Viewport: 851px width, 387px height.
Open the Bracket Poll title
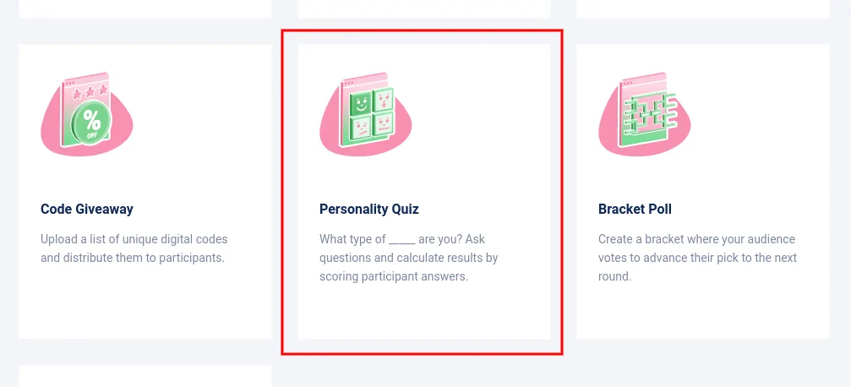[x=635, y=209]
